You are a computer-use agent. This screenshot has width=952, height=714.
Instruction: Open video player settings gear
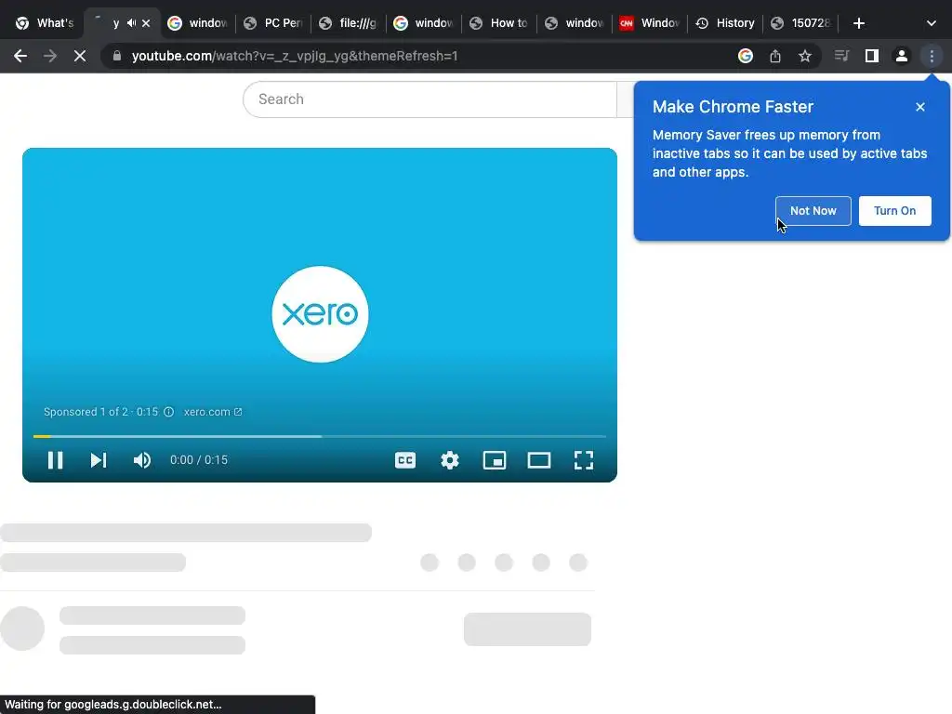point(450,460)
